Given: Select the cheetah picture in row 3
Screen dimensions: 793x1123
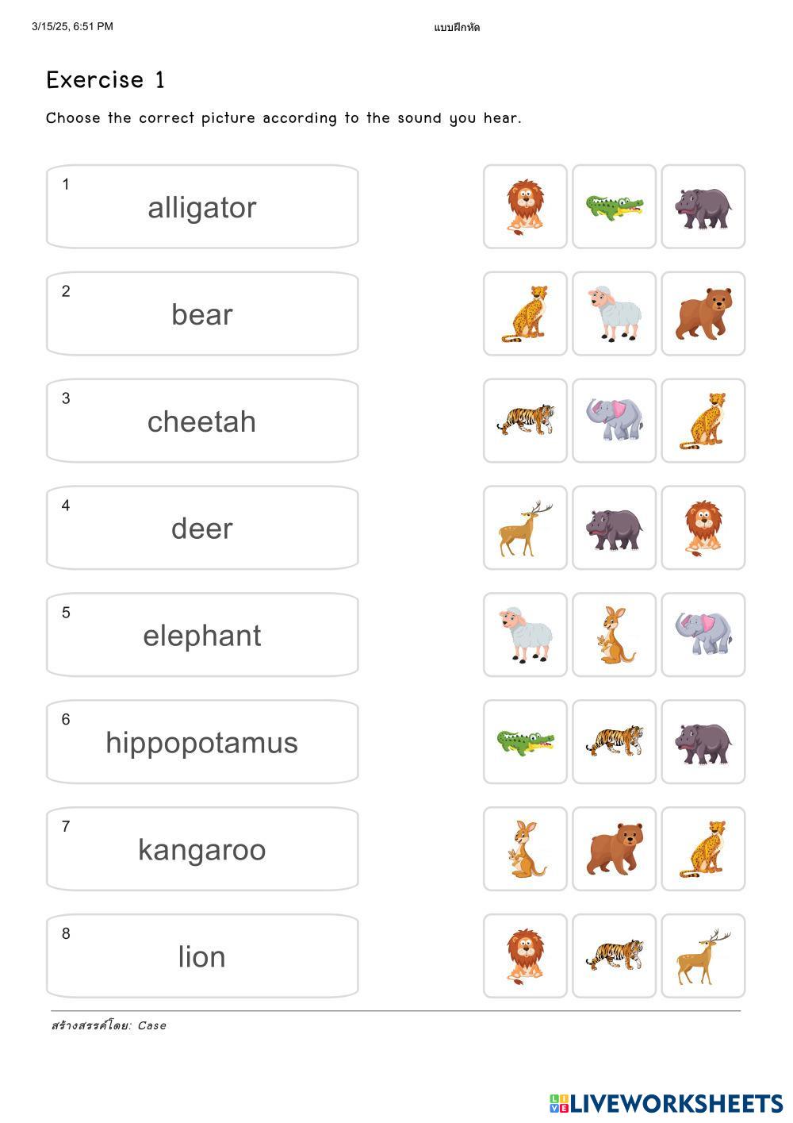Looking at the screenshot, I should pos(703,421).
